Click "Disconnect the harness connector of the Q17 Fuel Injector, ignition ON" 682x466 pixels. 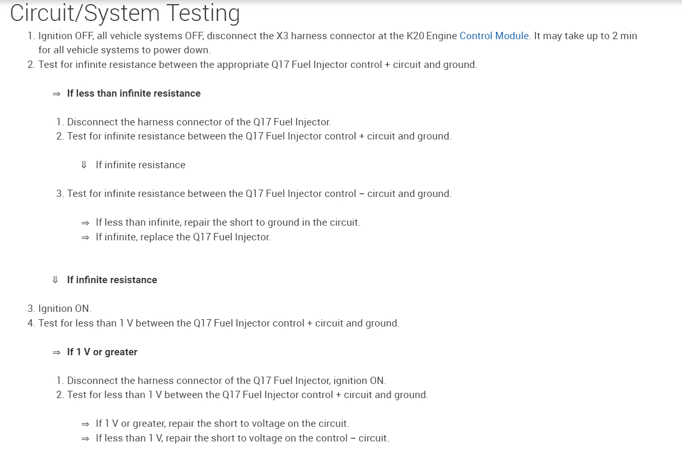[226, 381]
